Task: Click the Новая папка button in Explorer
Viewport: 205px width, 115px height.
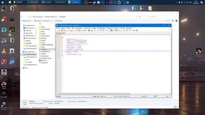Action: click(x=59, y=21)
